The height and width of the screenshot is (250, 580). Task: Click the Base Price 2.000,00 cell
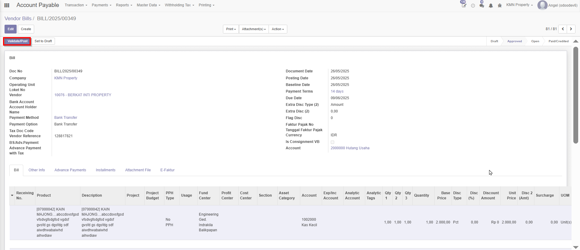pos(443,222)
